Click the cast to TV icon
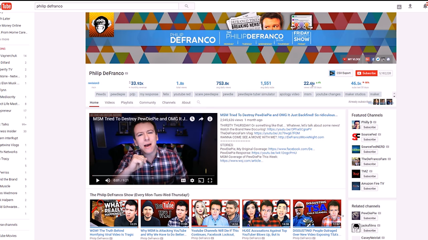Viewport: 428px width, 240px height. 201,180
